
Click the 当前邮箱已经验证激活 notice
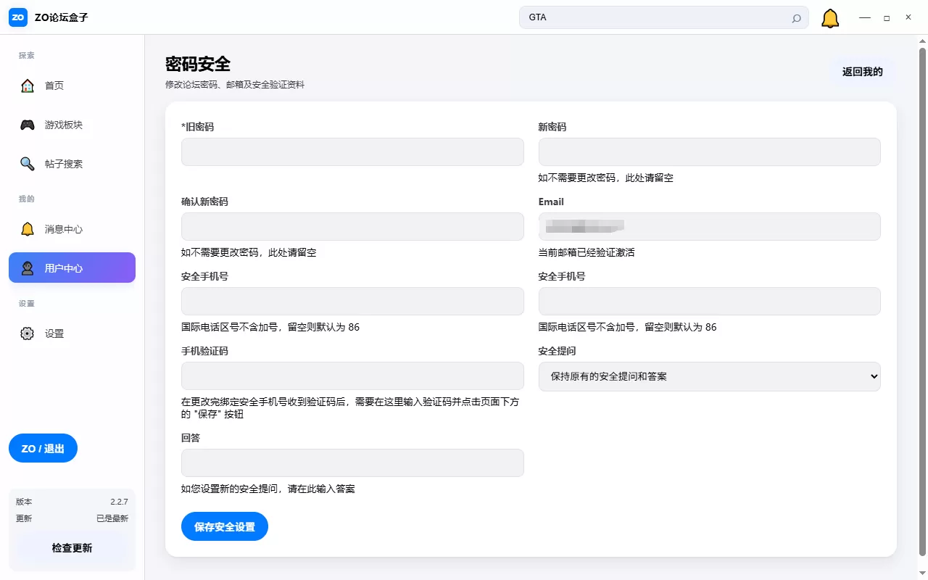(x=587, y=252)
